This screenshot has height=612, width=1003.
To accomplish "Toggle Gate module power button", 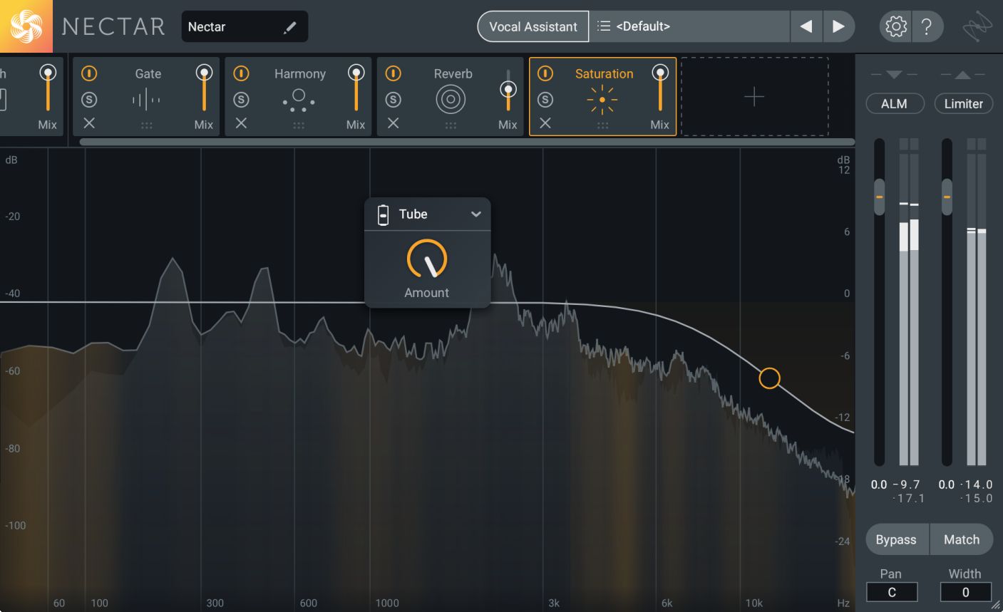I will (x=89, y=73).
